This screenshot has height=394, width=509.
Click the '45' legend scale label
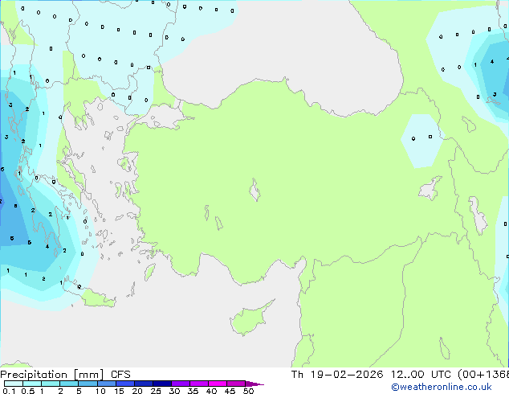(x=230, y=391)
